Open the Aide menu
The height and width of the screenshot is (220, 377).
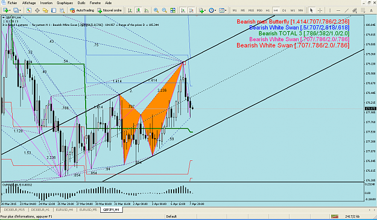point(109,3)
